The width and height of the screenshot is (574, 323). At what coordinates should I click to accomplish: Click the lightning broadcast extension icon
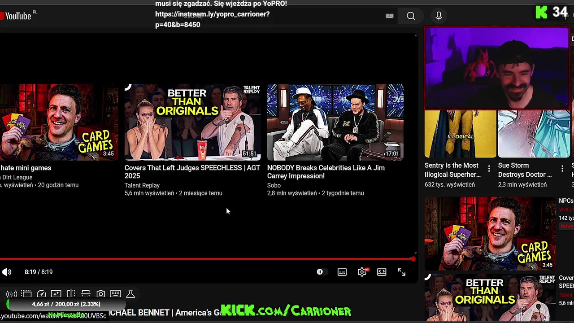tap(12, 294)
